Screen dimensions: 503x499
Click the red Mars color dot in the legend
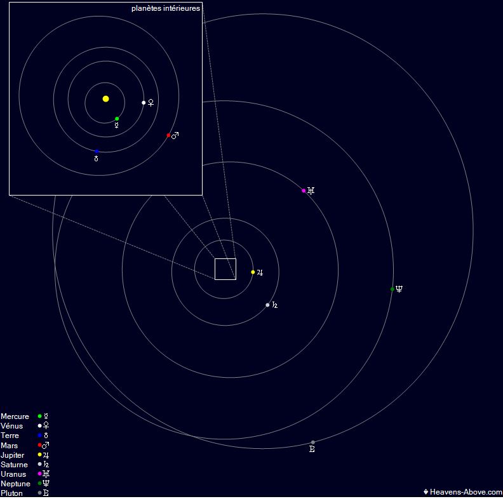click(x=39, y=446)
